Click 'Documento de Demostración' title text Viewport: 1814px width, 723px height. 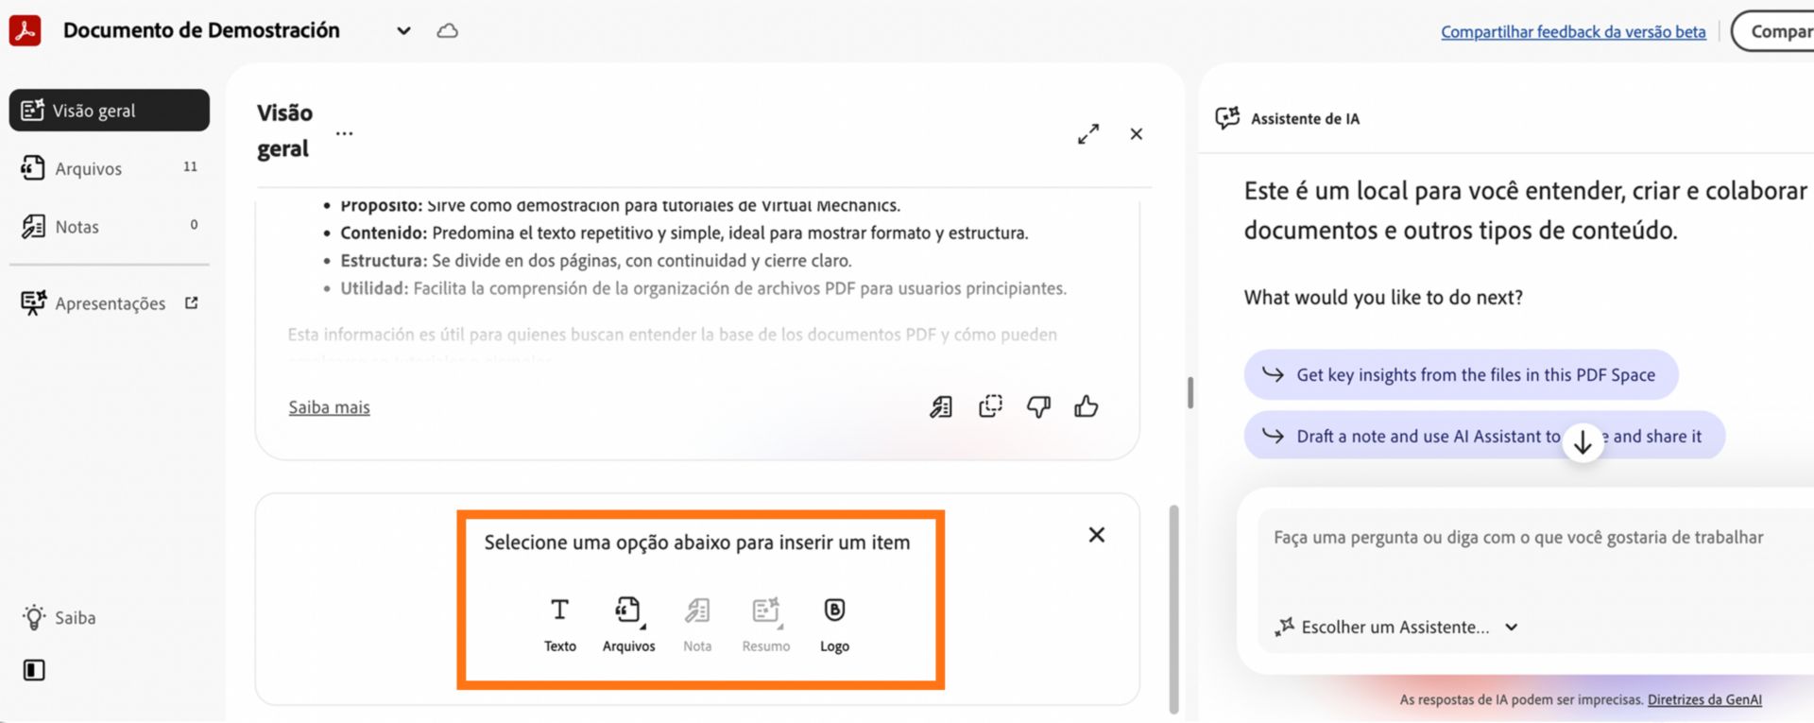coord(201,31)
